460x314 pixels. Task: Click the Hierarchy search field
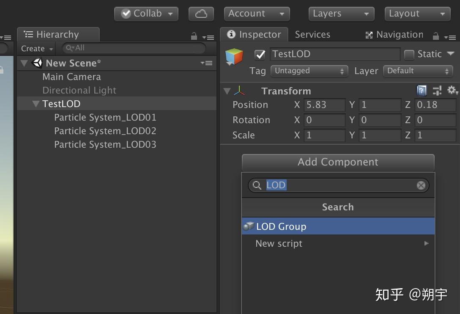pyautogui.click(x=134, y=48)
